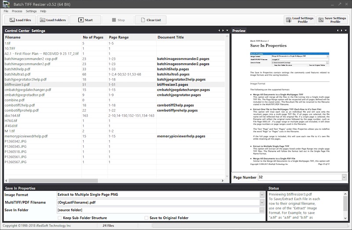Click the Load Files toolbar button
The width and height of the screenshot is (352, 230).
pos(20,20)
